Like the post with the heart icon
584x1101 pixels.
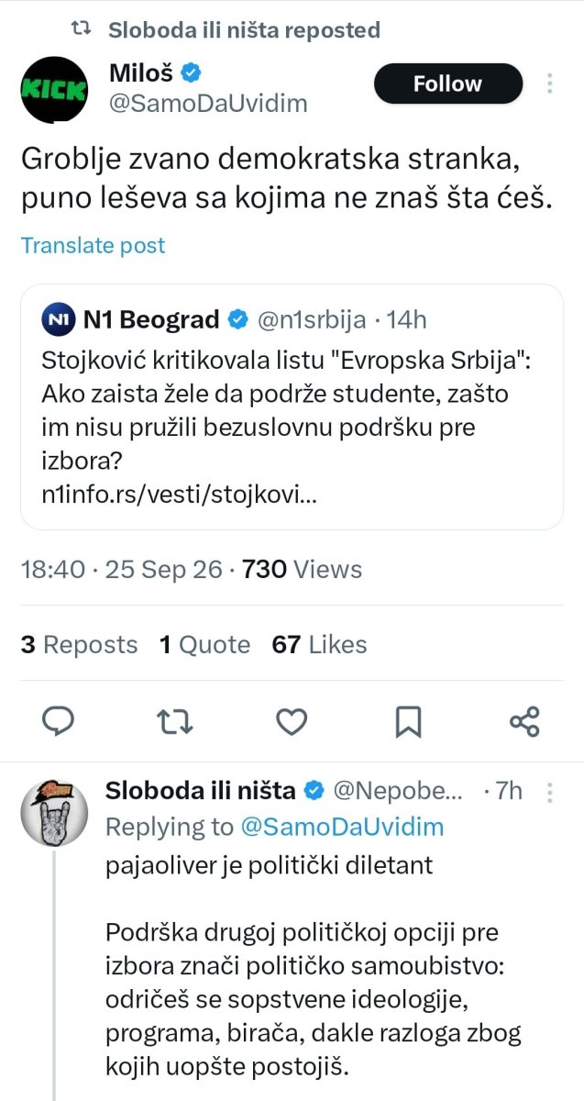pyautogui.click(x=292, y=722)
